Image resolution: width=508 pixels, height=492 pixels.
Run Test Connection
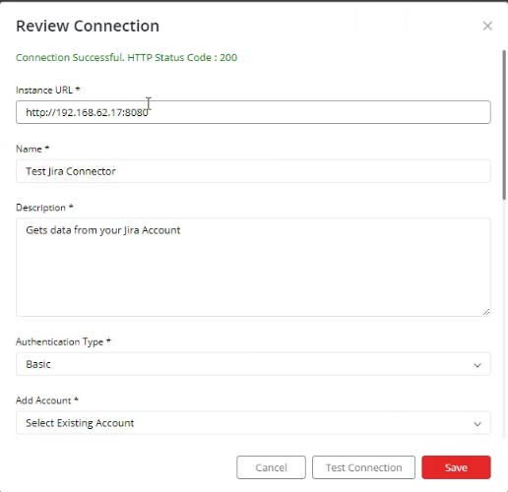coord(363,467)
